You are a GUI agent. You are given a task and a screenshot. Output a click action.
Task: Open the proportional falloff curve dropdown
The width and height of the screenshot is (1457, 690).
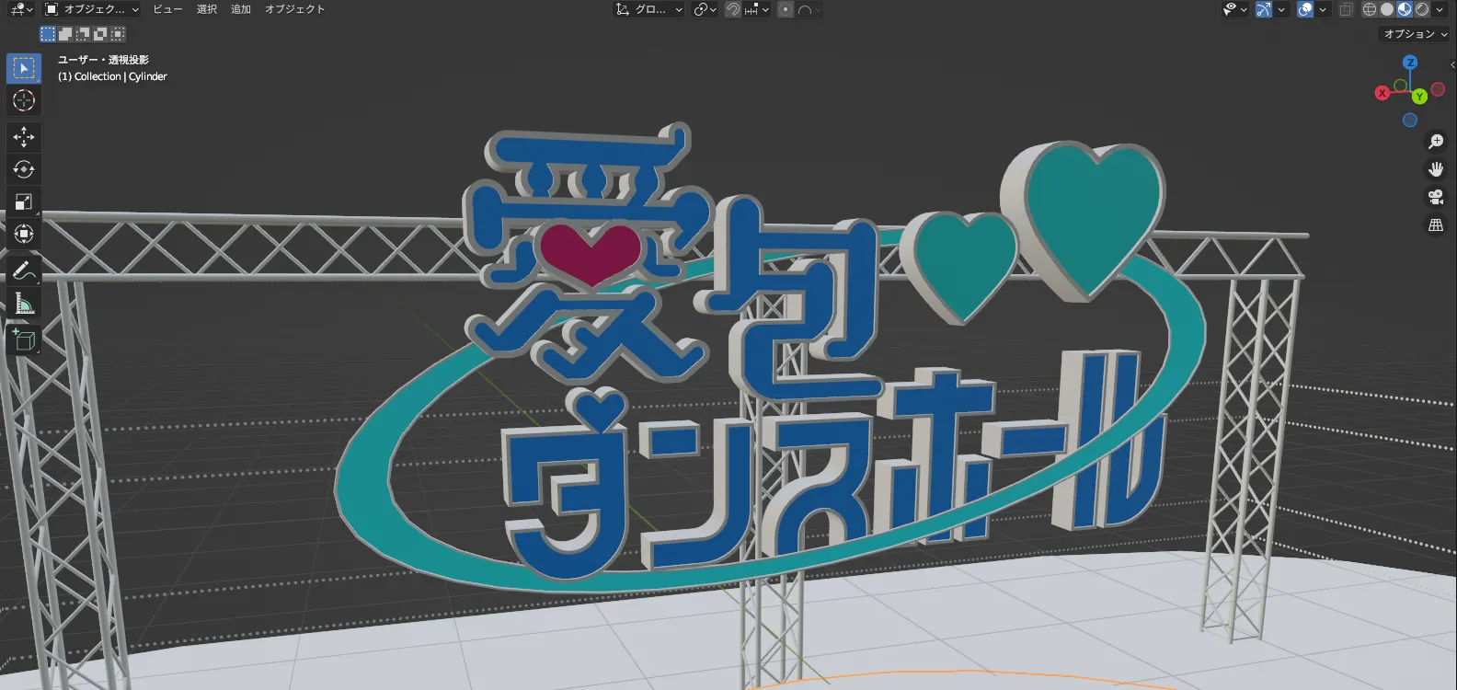[x=809, y=9]
